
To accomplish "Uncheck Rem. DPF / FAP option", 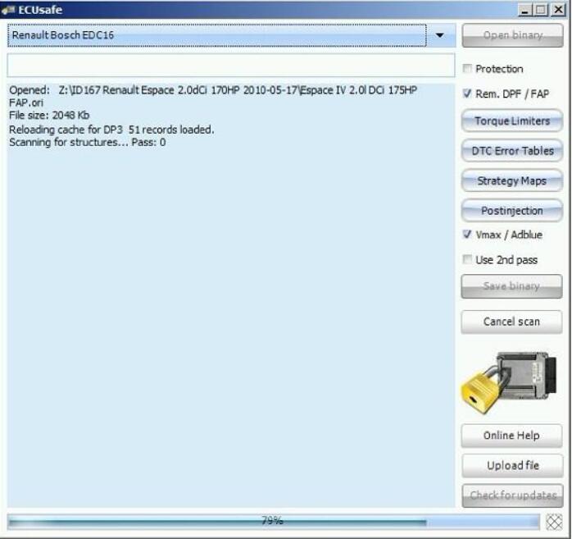I will [x=466, y=94].
